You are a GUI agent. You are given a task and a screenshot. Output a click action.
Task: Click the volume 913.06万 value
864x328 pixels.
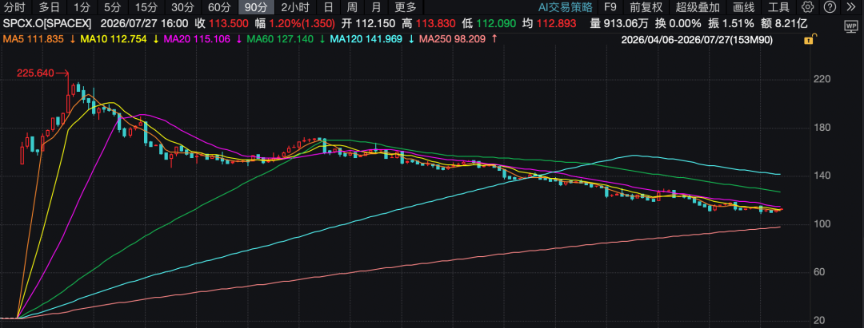click(625, 24)
